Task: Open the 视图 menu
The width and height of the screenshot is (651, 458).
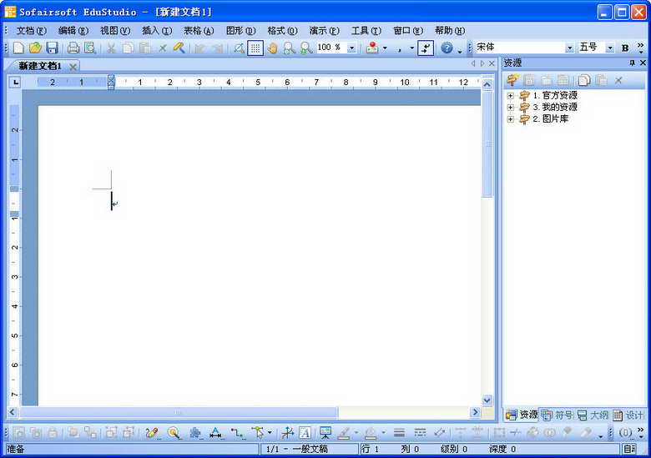Action: [115, 31]
